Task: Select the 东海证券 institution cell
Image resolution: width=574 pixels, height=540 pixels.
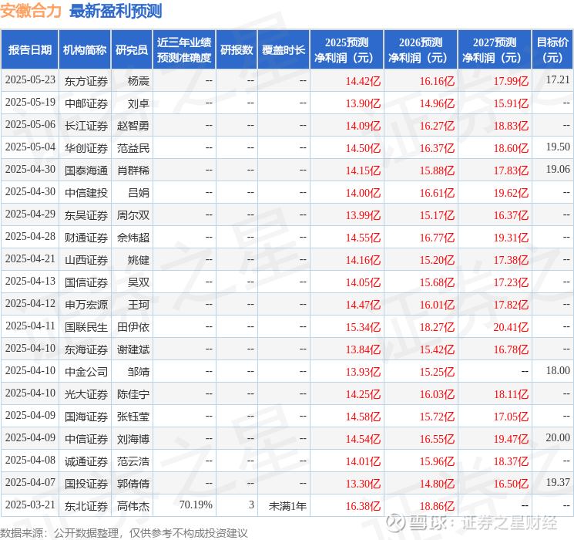Action: 86,349
